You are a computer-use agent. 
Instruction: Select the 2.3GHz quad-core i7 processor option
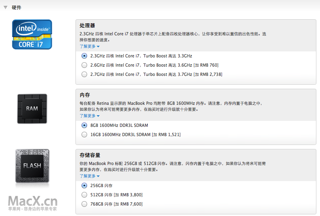[84, 56]
